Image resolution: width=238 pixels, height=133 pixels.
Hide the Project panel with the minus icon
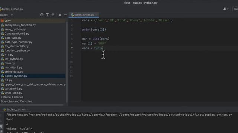[65, 15]
